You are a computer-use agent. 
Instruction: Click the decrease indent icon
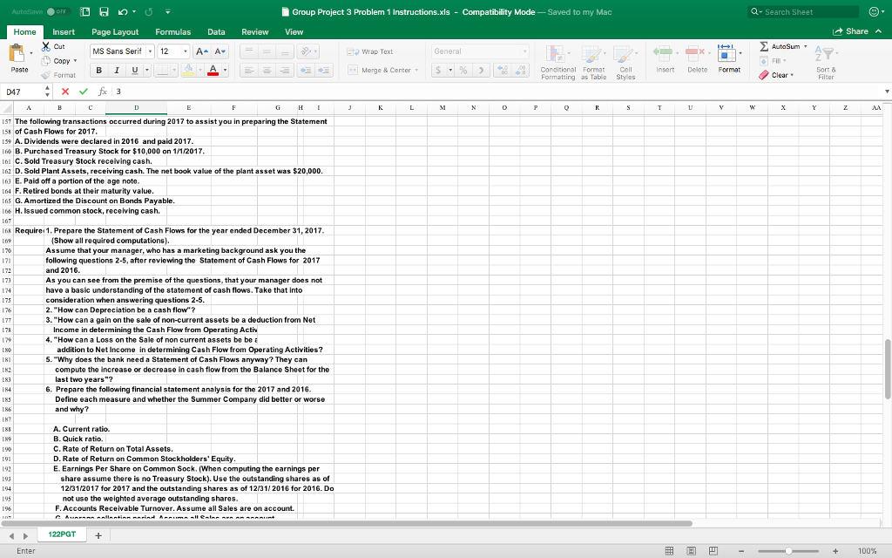306,70
